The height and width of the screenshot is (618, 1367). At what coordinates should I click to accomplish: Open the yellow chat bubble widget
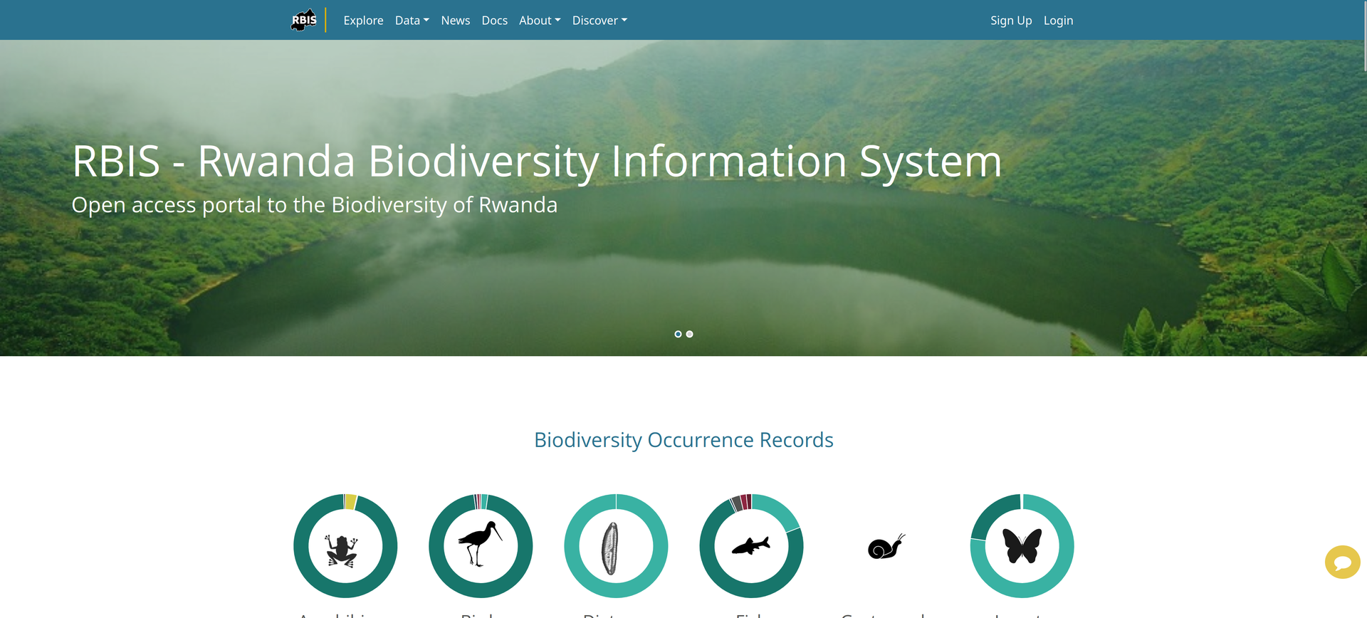pyautogui.click(x=1343, y=562)
